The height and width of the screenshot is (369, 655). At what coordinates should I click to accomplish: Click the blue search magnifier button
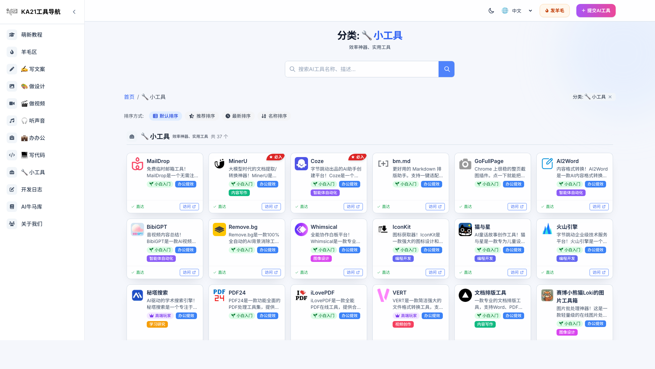click(x=446, y=69)
